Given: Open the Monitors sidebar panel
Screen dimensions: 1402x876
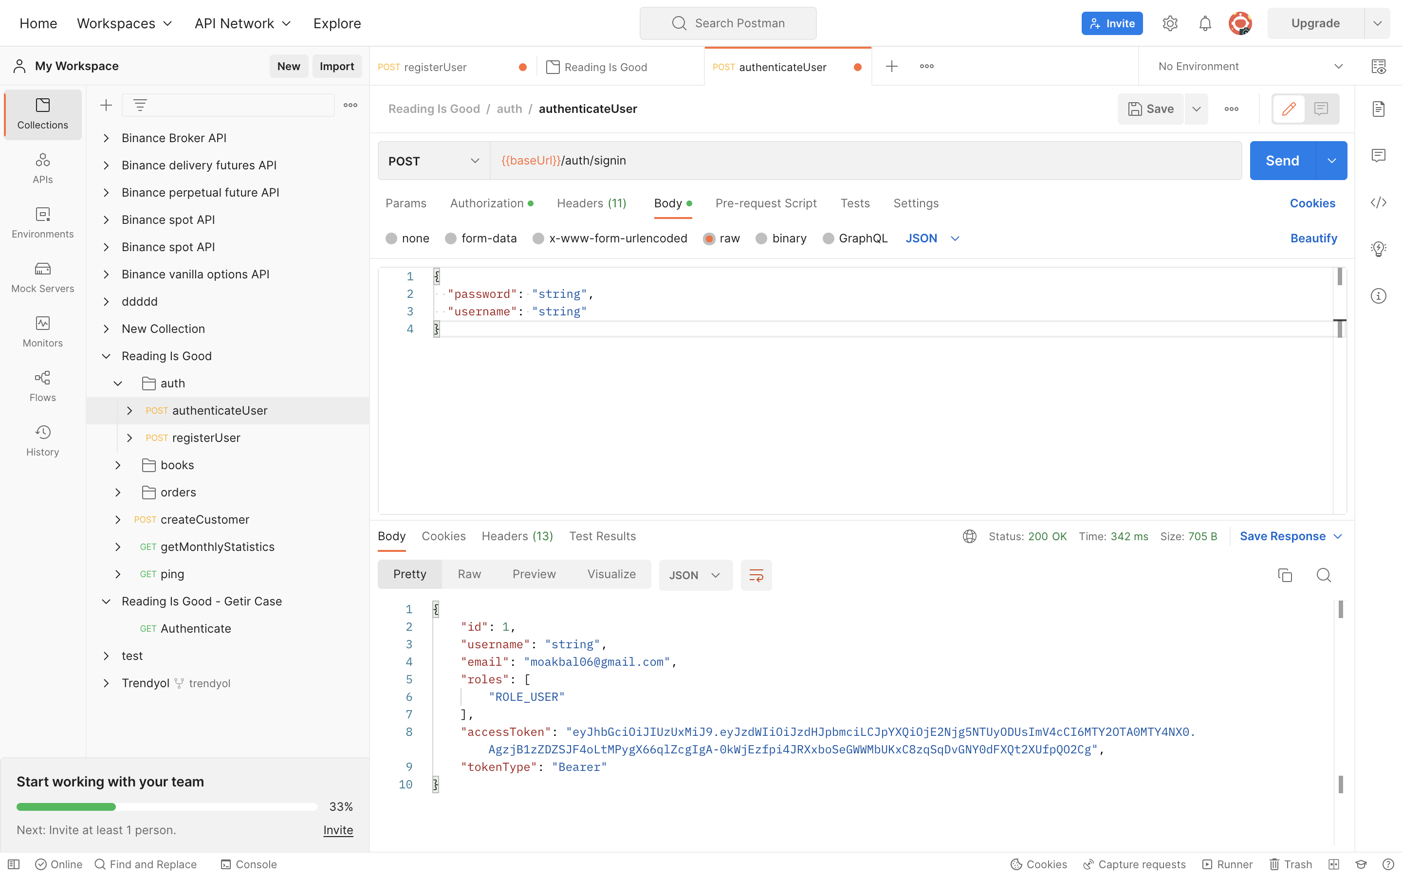Looking at the screenshot, I should point(42,332).
